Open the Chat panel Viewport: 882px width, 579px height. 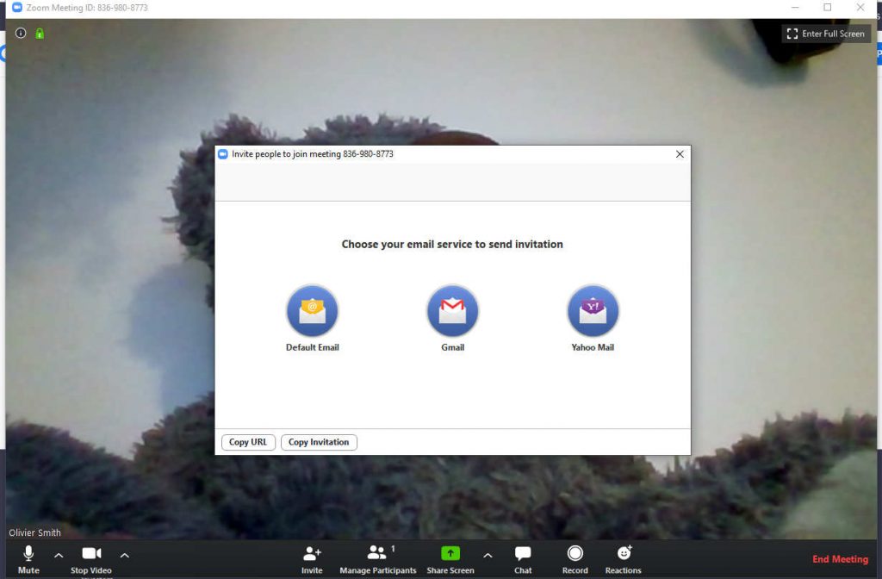point(522,558)
